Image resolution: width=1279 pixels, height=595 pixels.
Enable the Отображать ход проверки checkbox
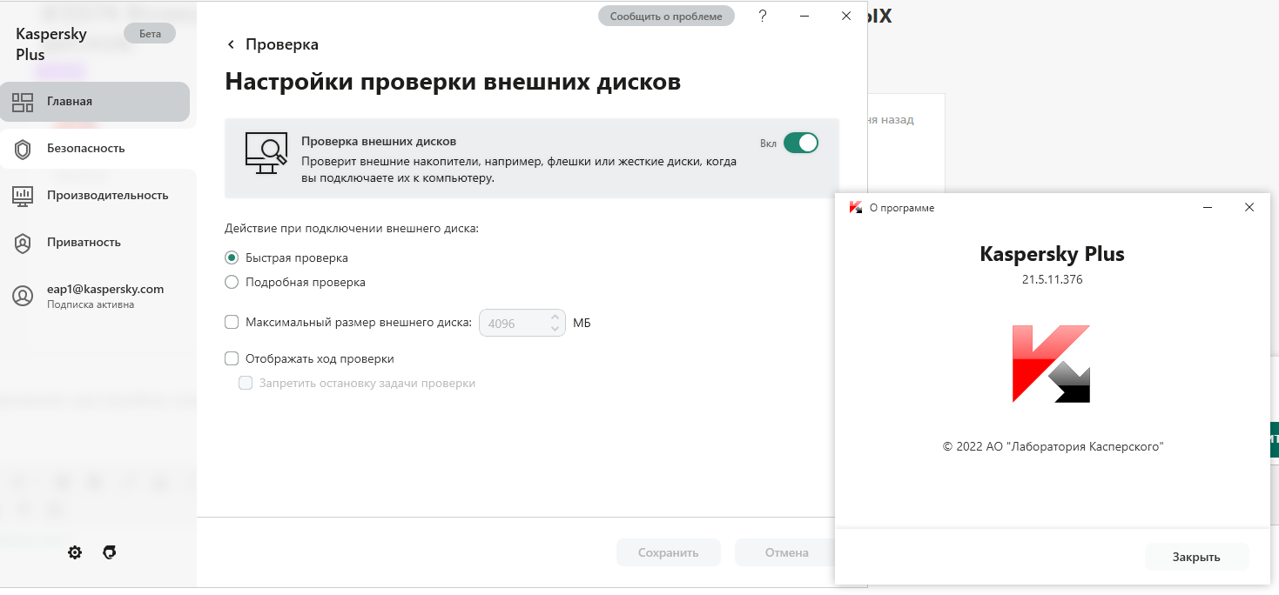tap(232, 358)
